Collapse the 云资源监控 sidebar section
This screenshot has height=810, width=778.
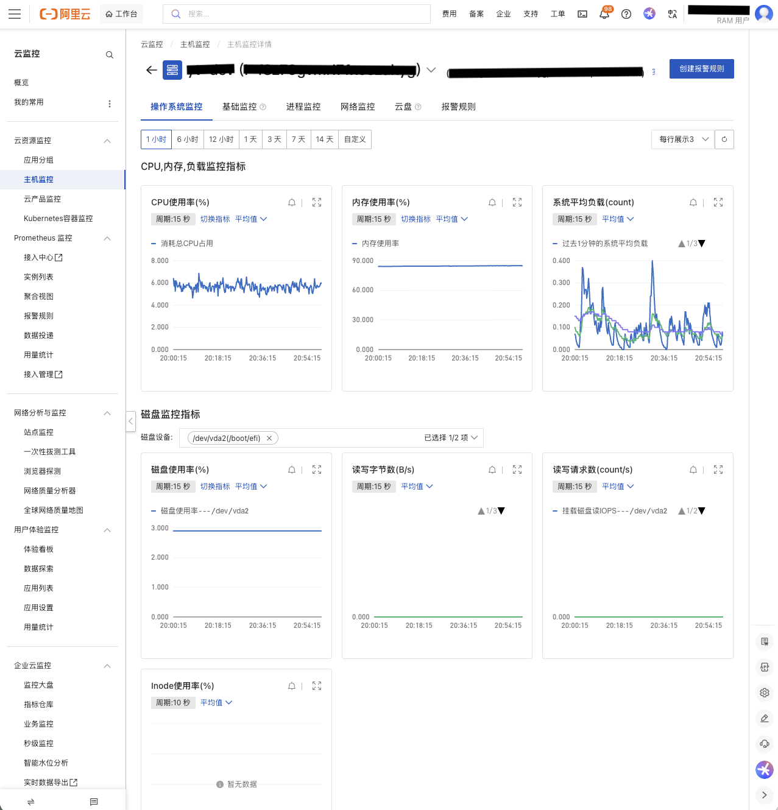[x=107, y=141]
